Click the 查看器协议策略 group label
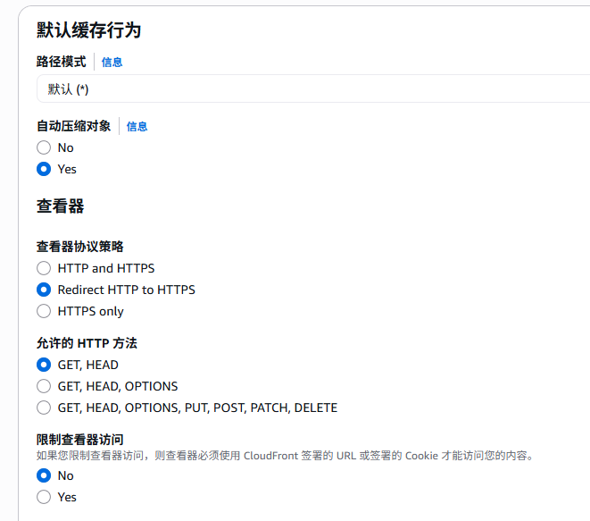 (79, 247)
